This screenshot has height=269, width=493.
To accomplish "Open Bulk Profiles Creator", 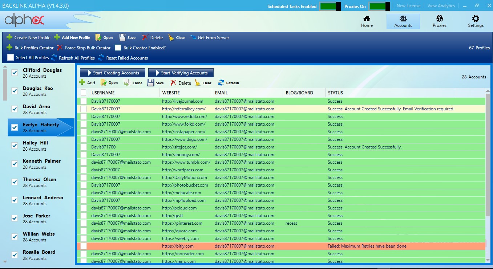I will point(30,48).
